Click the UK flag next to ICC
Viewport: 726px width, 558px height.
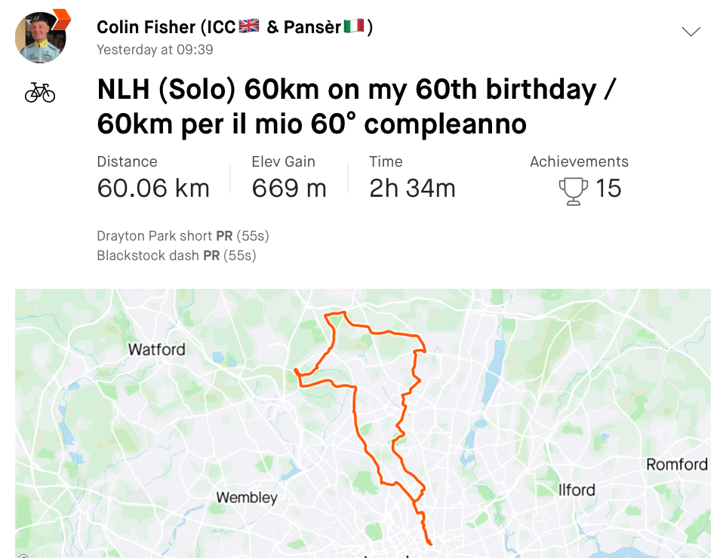(x=249, y=26)
